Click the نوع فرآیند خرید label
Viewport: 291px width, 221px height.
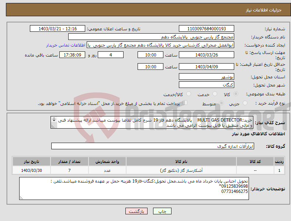(x=270, y=103)
